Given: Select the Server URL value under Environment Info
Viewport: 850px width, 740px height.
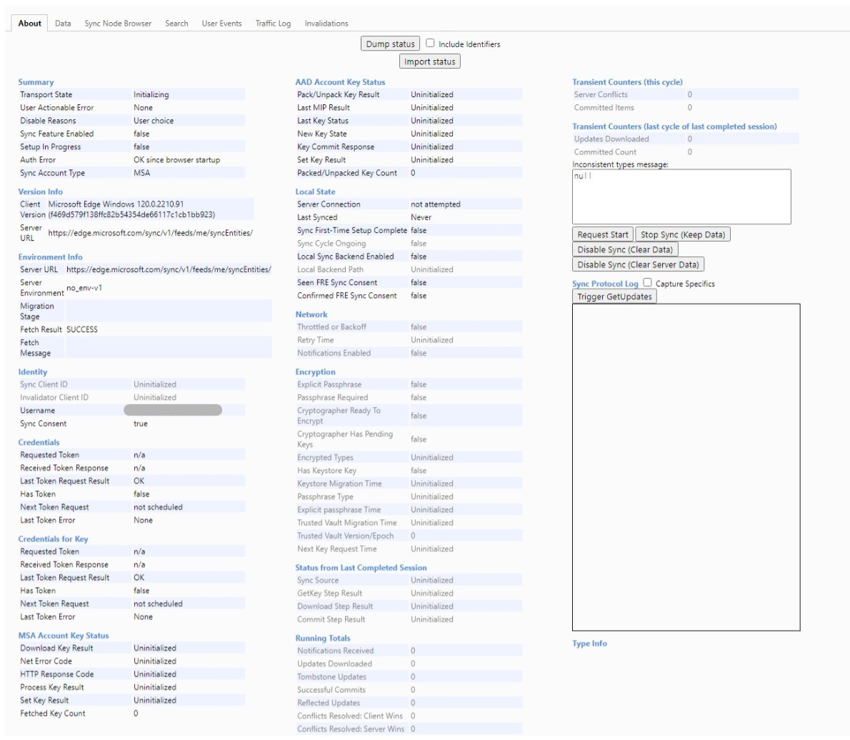Looking at the screenshot, I should [x=169, y=269].
